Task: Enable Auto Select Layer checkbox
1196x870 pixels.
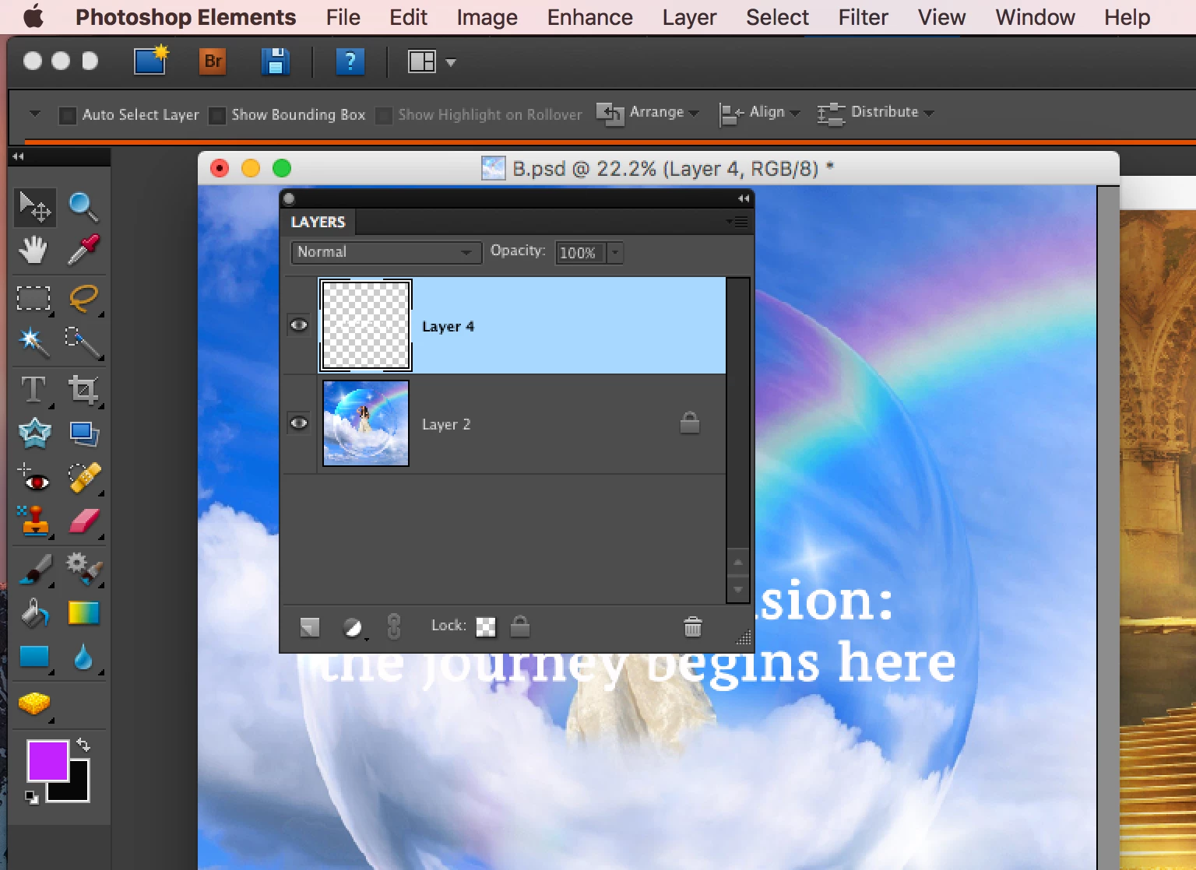Action: pos(67,115)
